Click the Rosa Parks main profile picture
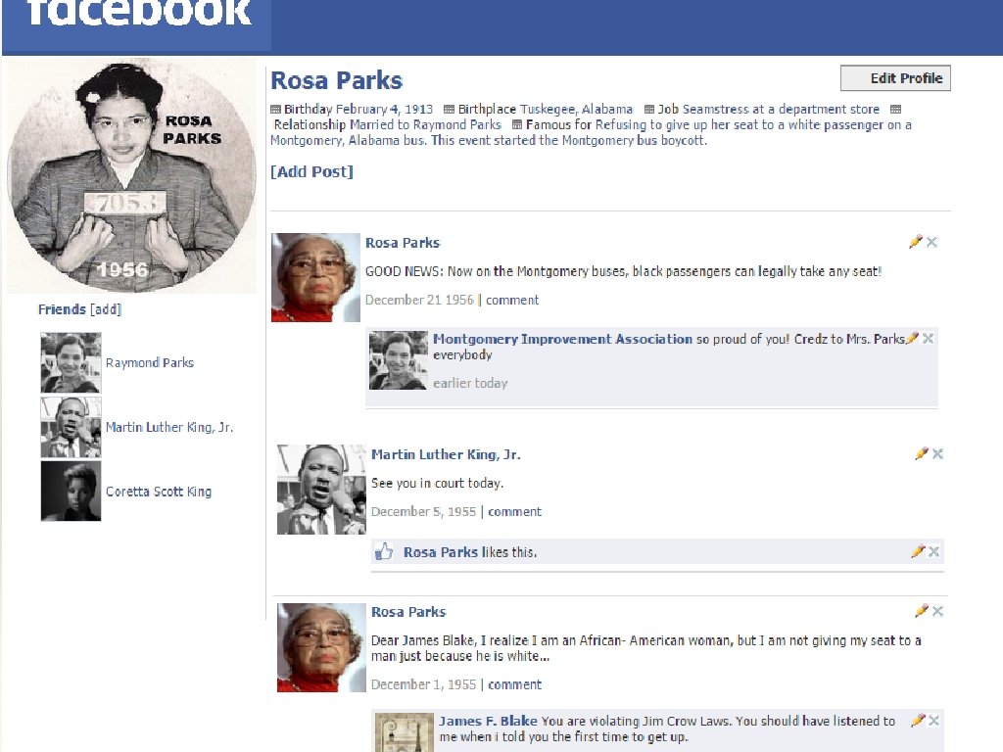Viewport: 1003px width, 752px height. (132, 176)
